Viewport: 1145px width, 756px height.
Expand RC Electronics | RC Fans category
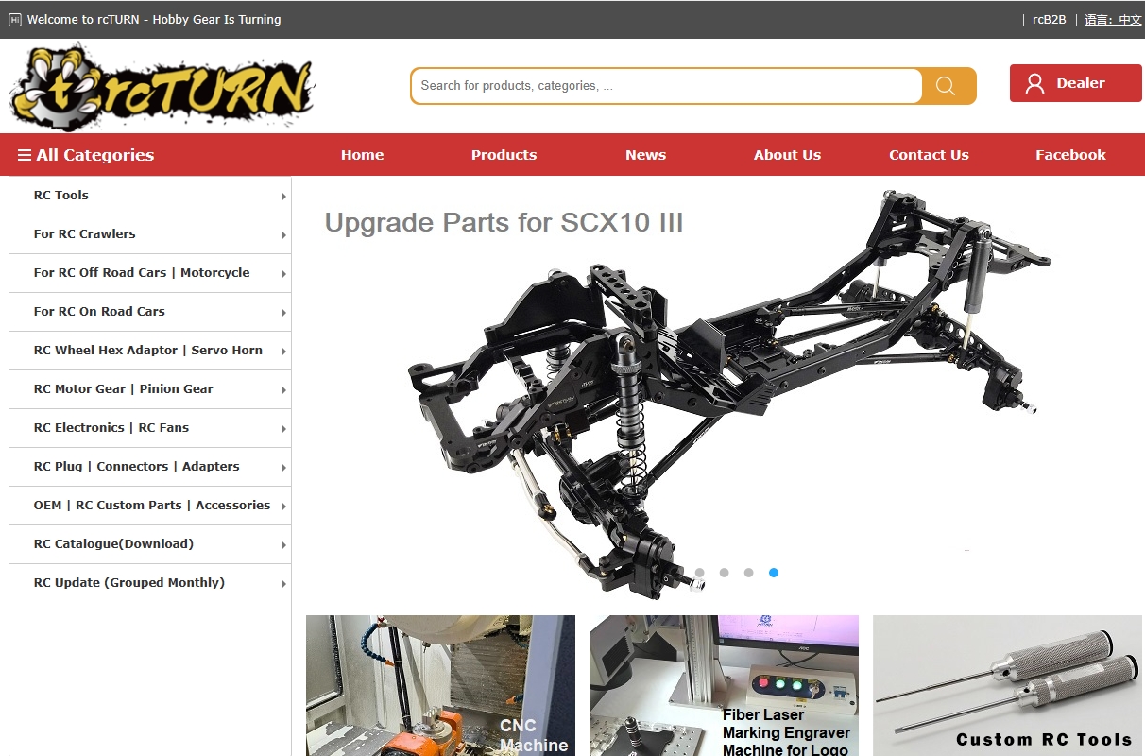[x=150, y=428]
